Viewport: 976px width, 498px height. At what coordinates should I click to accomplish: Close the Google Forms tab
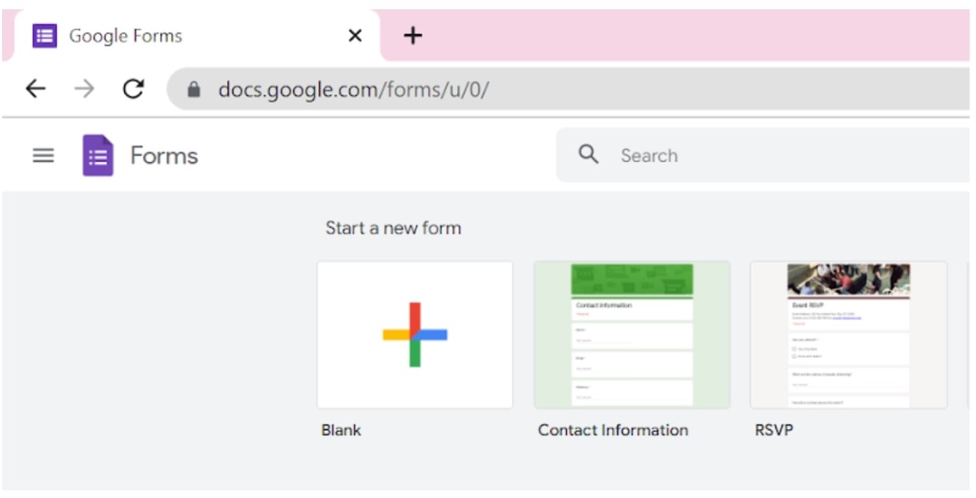tap(355, 35)
